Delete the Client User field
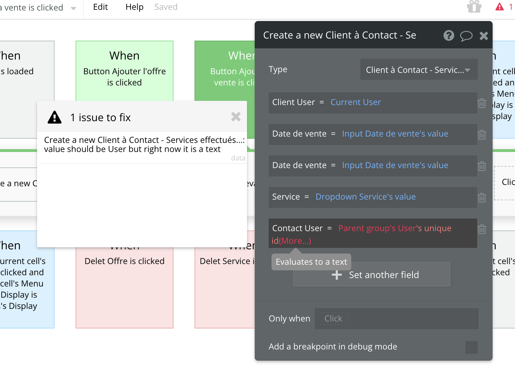The height and width of the screenshot is (374, 515). pos(482,103)
